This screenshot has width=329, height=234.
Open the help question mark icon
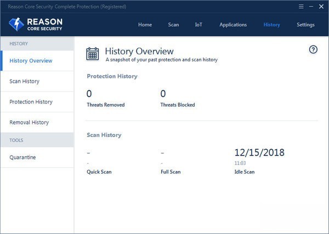point(313,50)
